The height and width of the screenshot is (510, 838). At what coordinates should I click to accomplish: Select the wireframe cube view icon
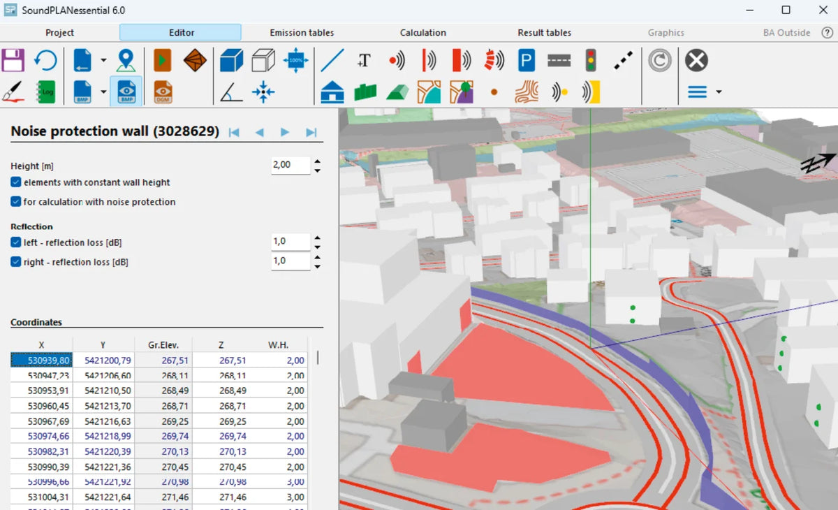click(263, 60)
